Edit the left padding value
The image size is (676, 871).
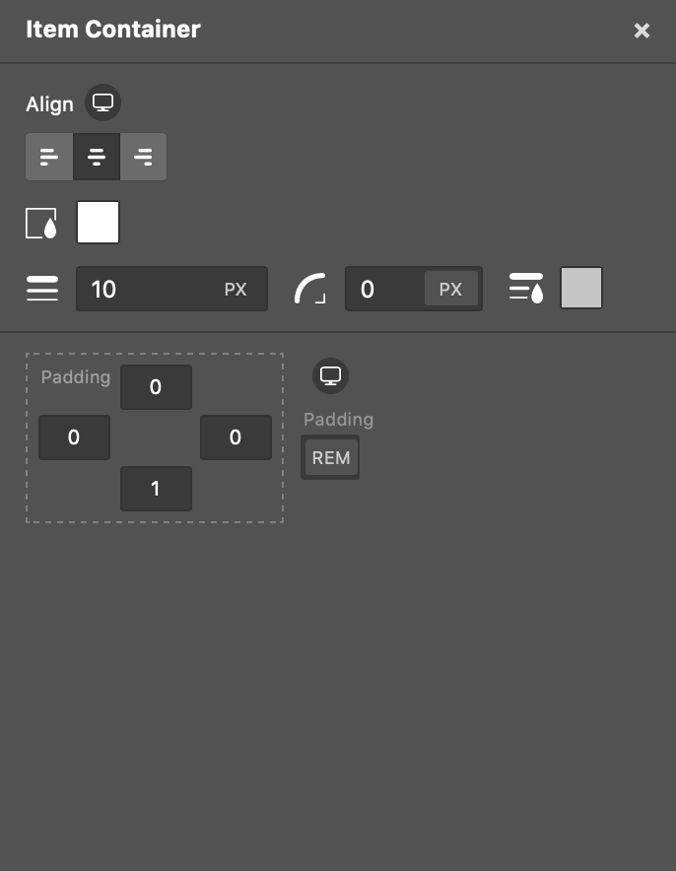click(74, 437)
